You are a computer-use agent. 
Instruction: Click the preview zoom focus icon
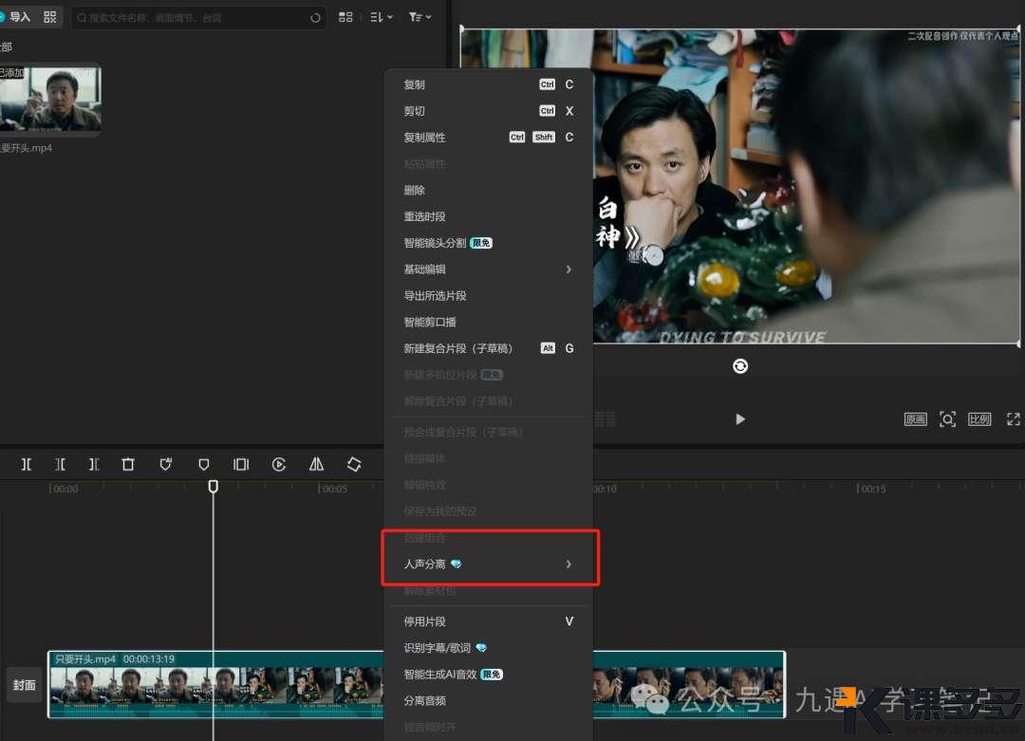pyautogui.click(x=948, y=419)
